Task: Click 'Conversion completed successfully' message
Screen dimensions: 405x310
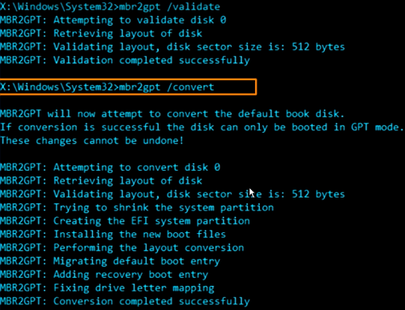Action: [x=125, y=301]
